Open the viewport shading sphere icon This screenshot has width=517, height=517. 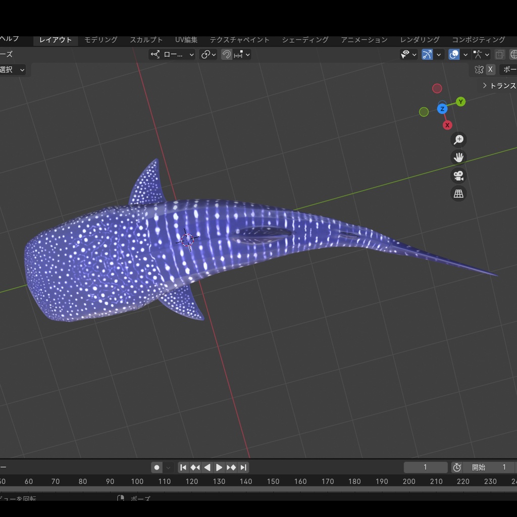click(454, 54)
